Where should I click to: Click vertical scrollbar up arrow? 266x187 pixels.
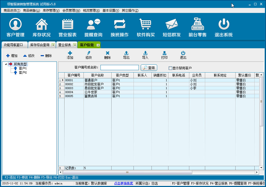261,75
